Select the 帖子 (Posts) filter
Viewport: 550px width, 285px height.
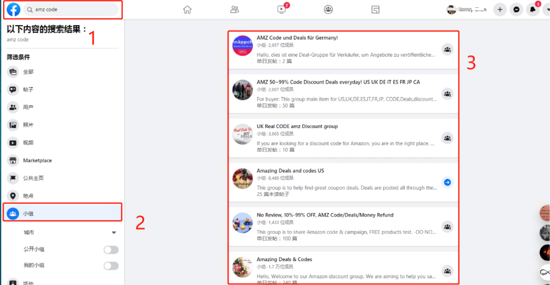point(62,90)
